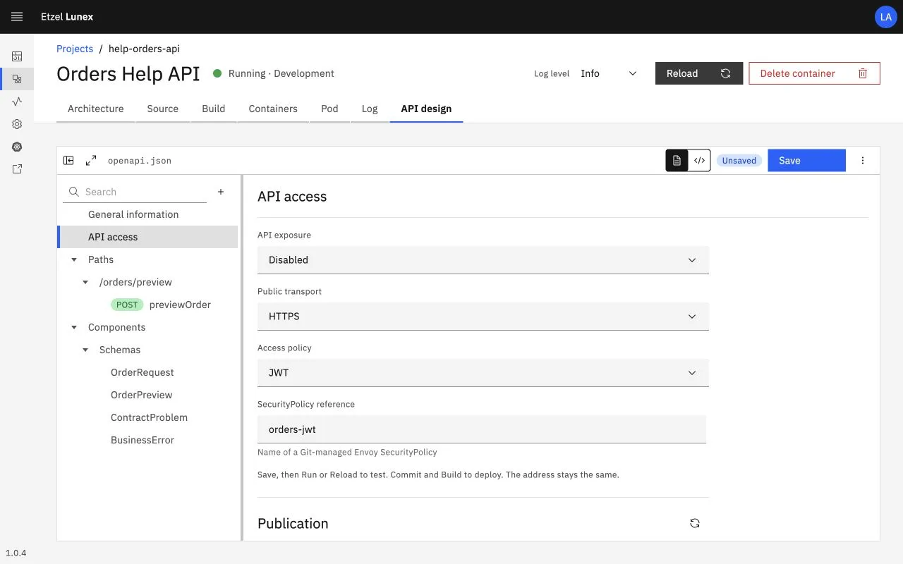Image resolution: width=903 pixels, height=564 pixels.
Task: Open the activity pulse icon in the sidebar
Action: coord(17,102)
